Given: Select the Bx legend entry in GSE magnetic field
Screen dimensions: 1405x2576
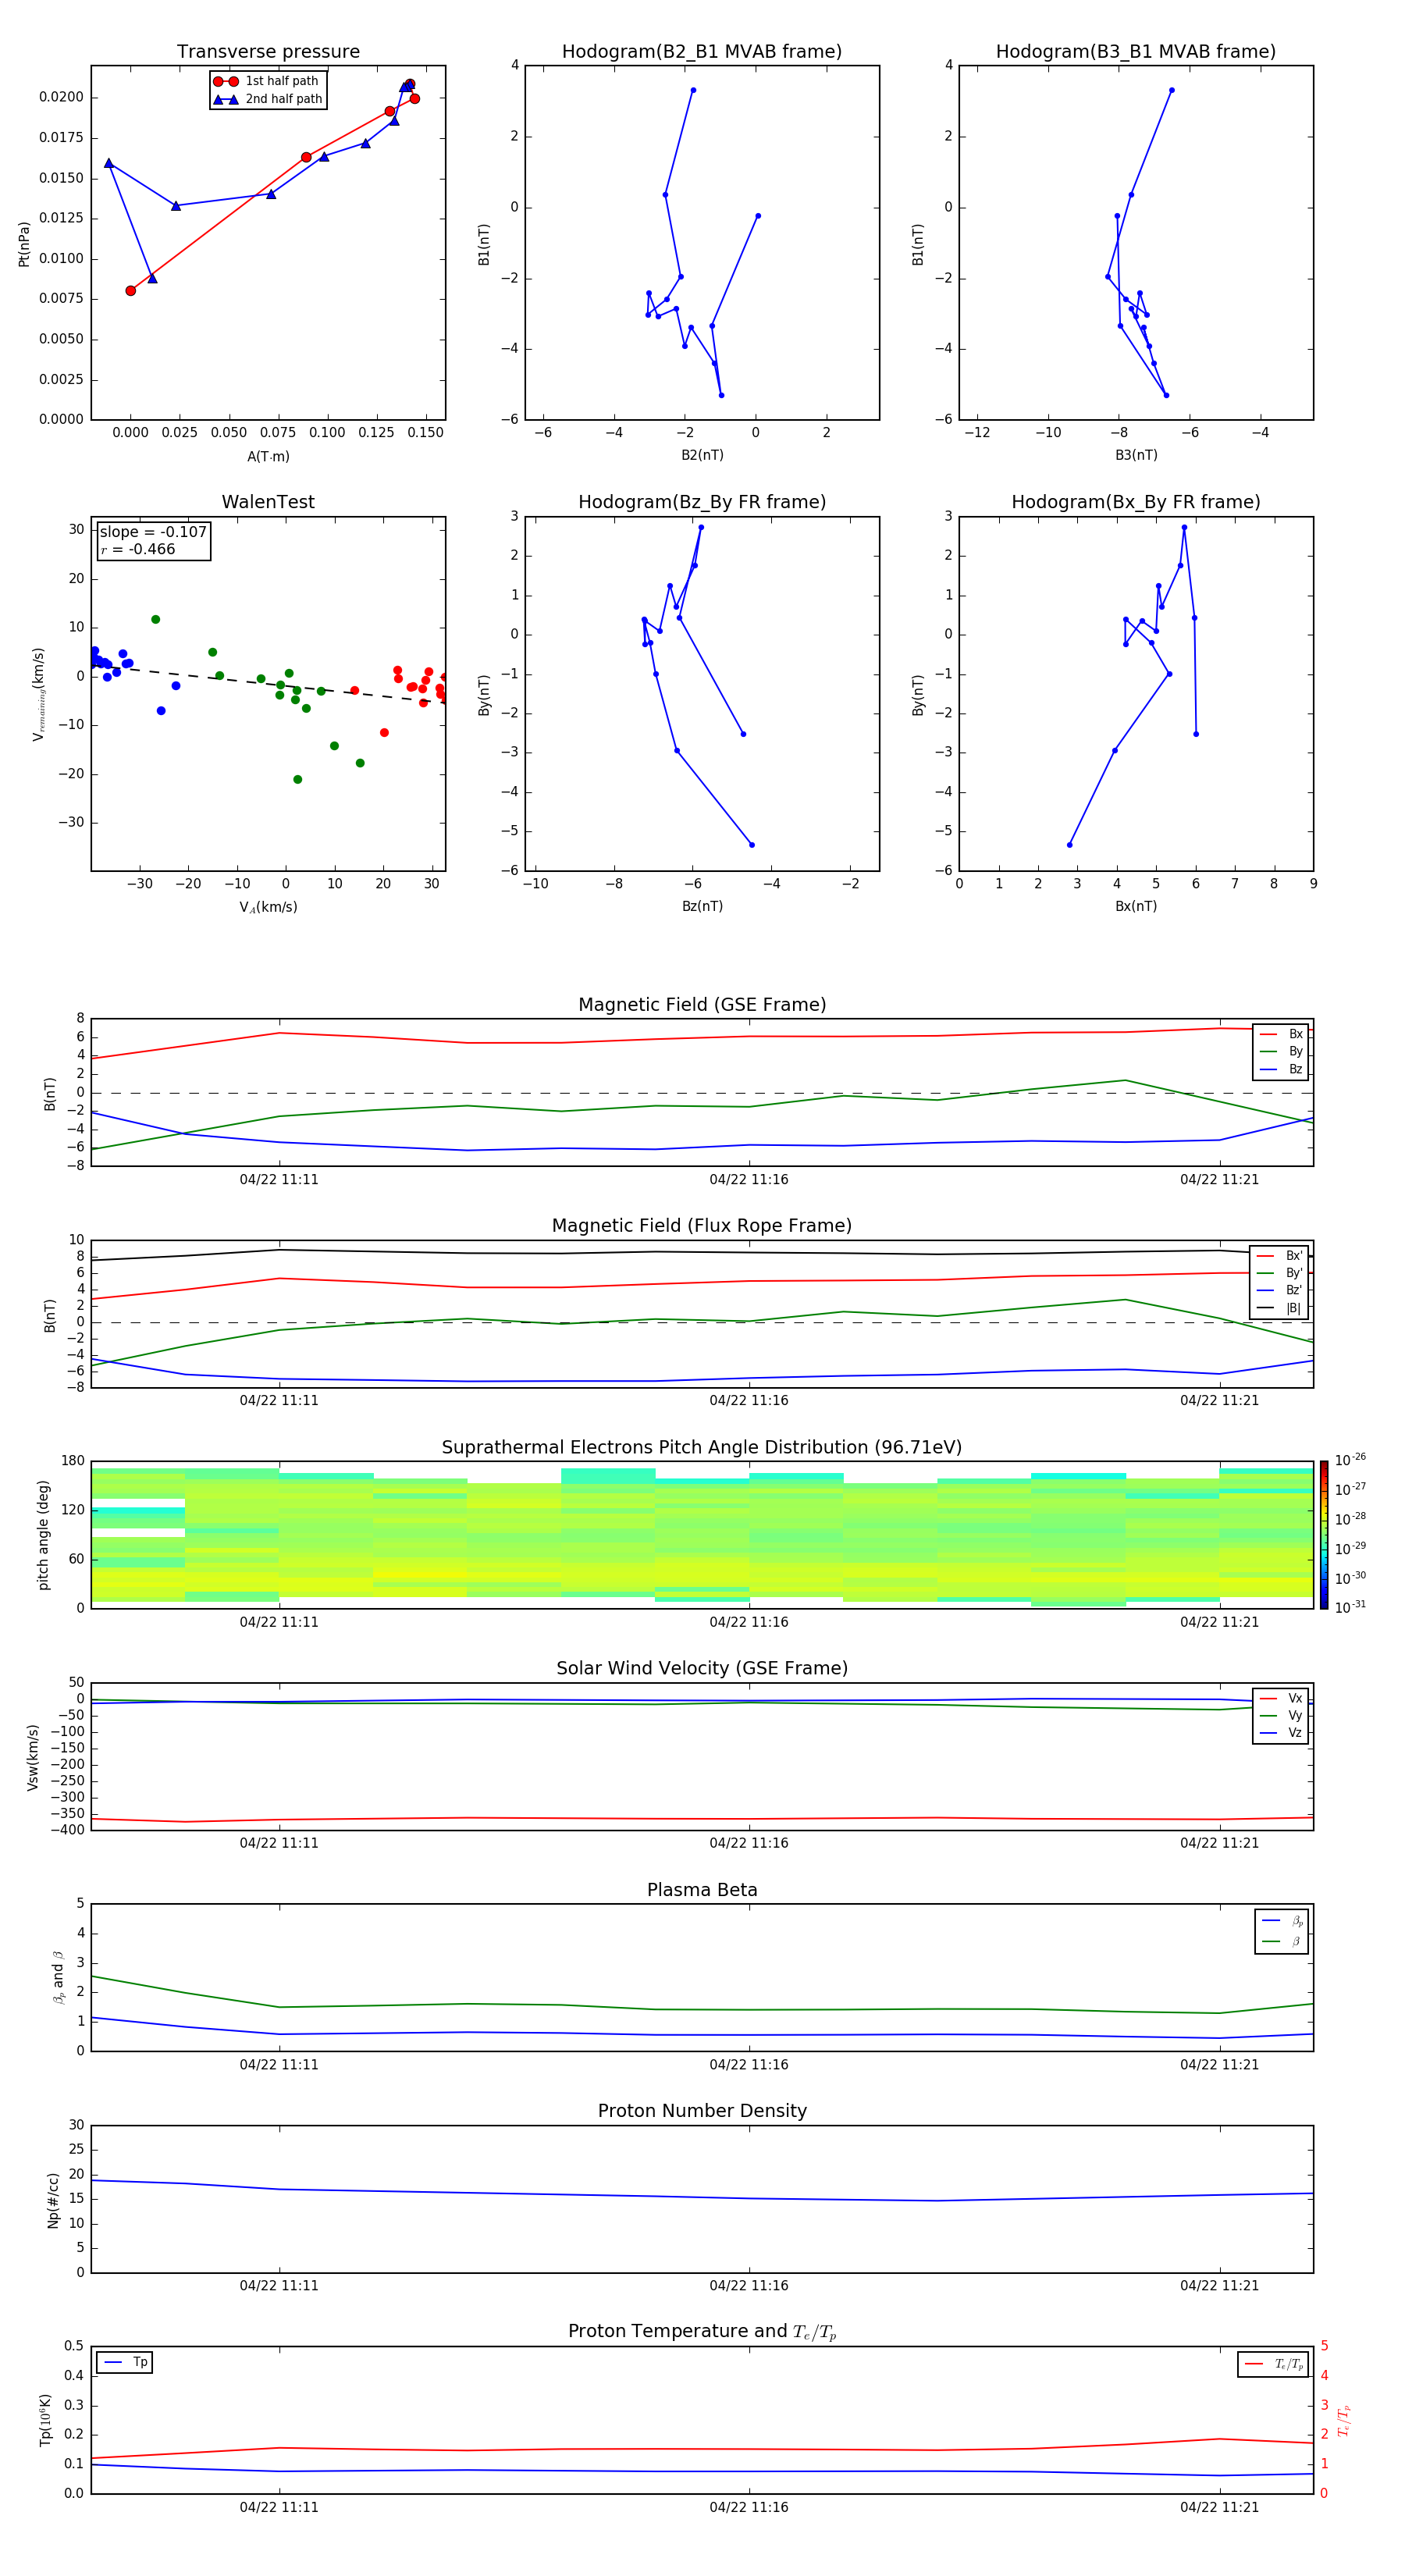Looking at the screenshot, I should (1281, 1034).
